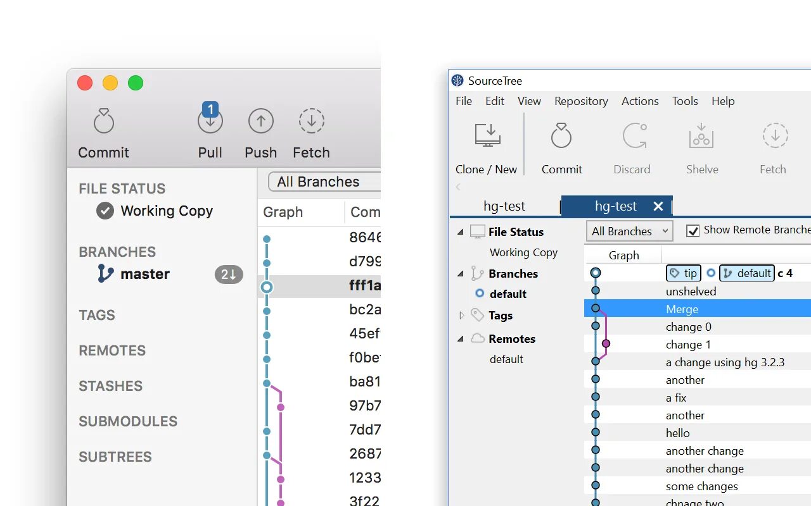Select commit row fff1a in Mac window
This screenshot has height=506, width=811.
click(x=319, y=287)
